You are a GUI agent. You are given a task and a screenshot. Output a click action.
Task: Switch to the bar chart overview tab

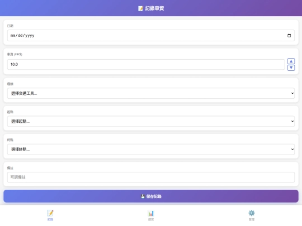(x=151, y=215)
